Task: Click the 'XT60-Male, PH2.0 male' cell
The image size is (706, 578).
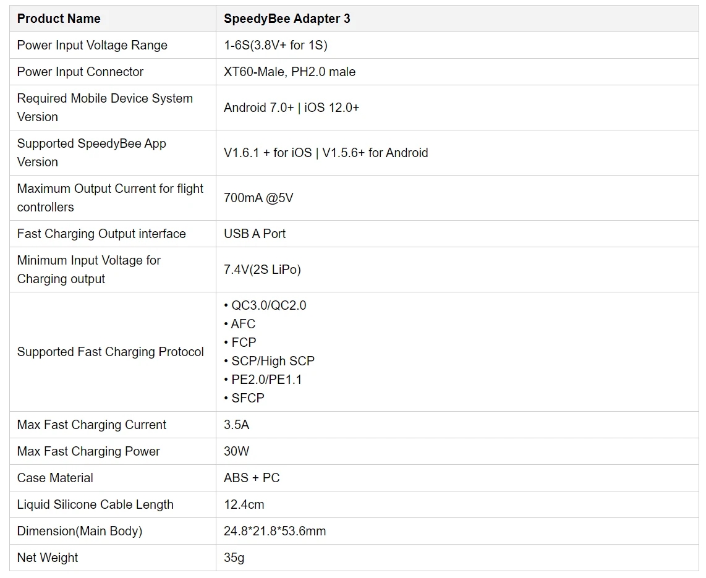Action: tap(289, 72)
